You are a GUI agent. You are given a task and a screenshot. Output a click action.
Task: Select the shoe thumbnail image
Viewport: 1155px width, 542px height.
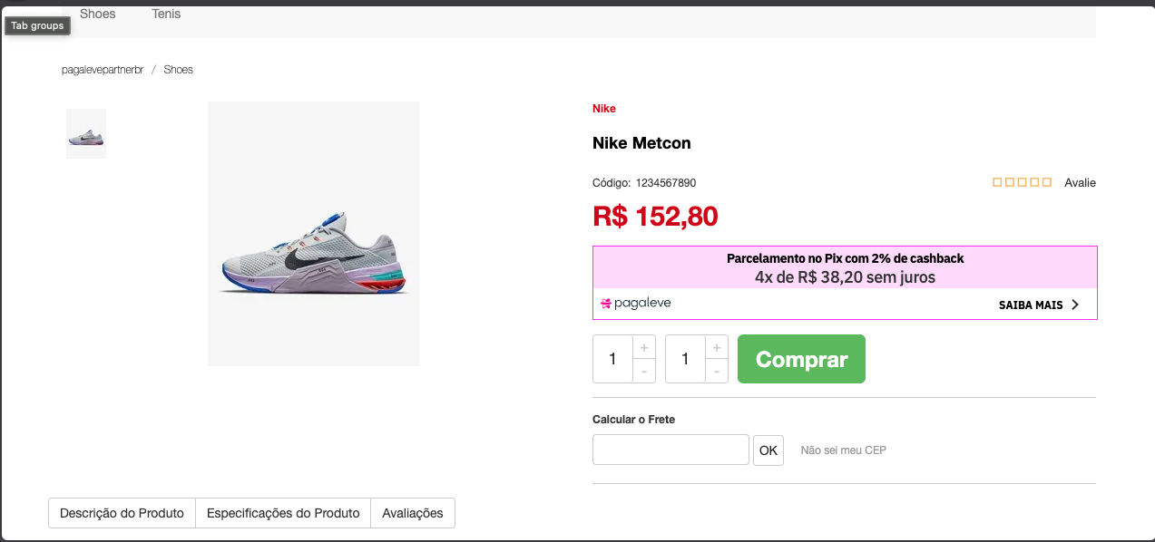tap(86, 134)
